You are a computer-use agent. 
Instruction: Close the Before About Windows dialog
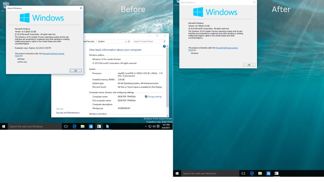point(81,8)
